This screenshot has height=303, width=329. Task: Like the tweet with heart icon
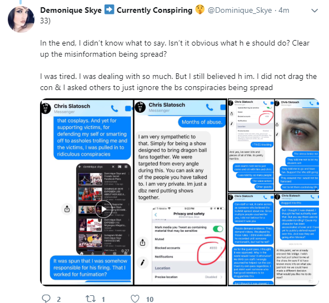click(x=135, y=299)
